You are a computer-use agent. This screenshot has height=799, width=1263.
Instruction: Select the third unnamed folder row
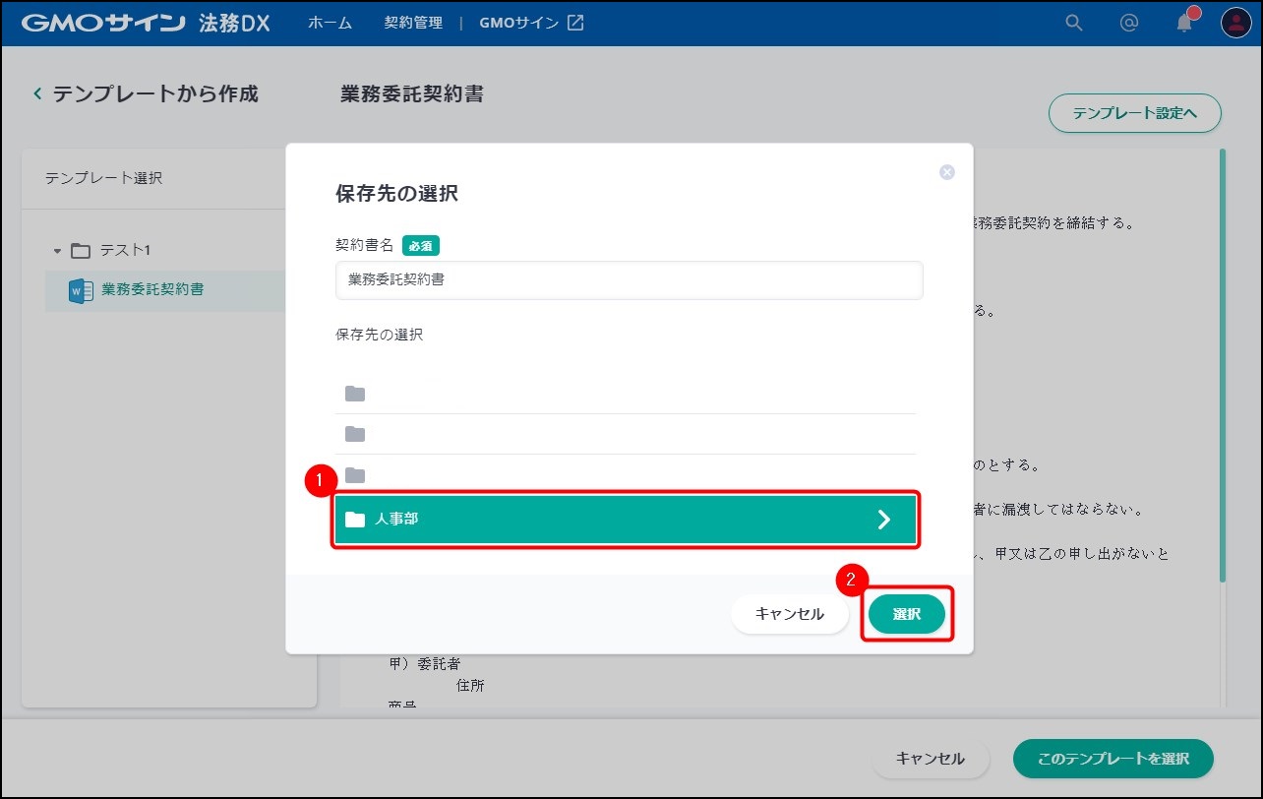point(625,475)
